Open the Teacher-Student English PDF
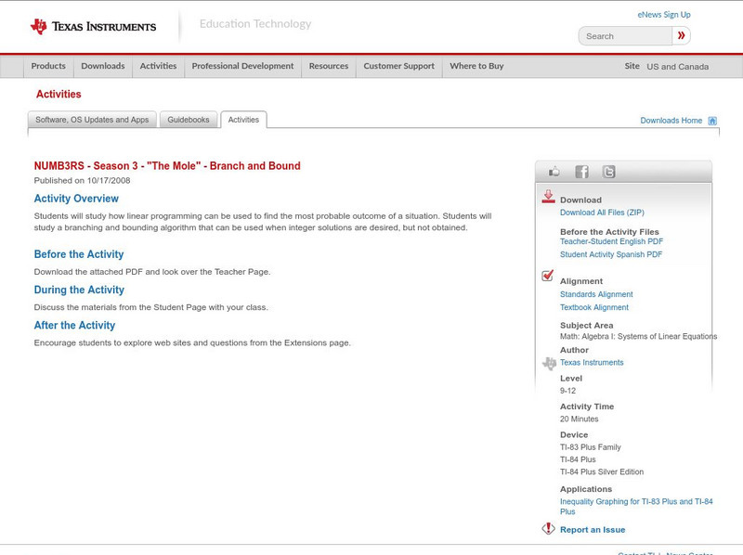The image size is (743, 555). [x=611, y=241]
